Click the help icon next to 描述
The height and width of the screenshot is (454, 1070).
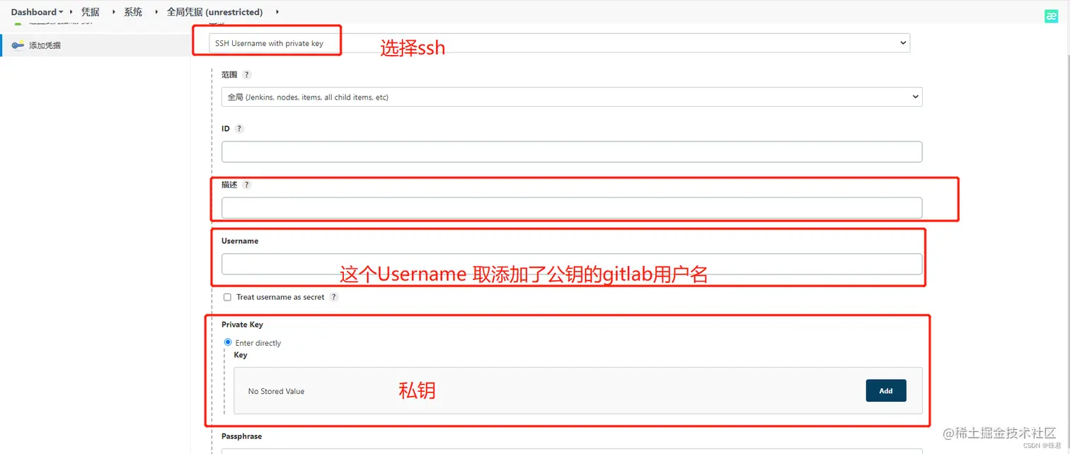[x=247, y=185]
